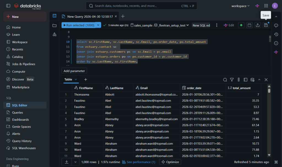
Task: Close the results panel with X
Action: pyautogui.click(x=266, y=80)
